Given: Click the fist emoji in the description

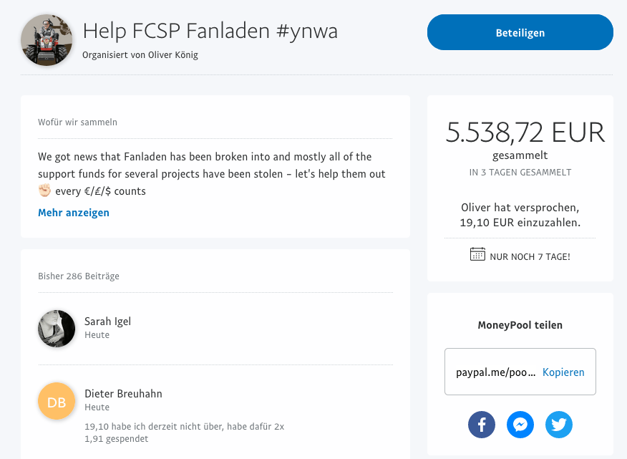Looking at the screenshot, I should (45, 191).
